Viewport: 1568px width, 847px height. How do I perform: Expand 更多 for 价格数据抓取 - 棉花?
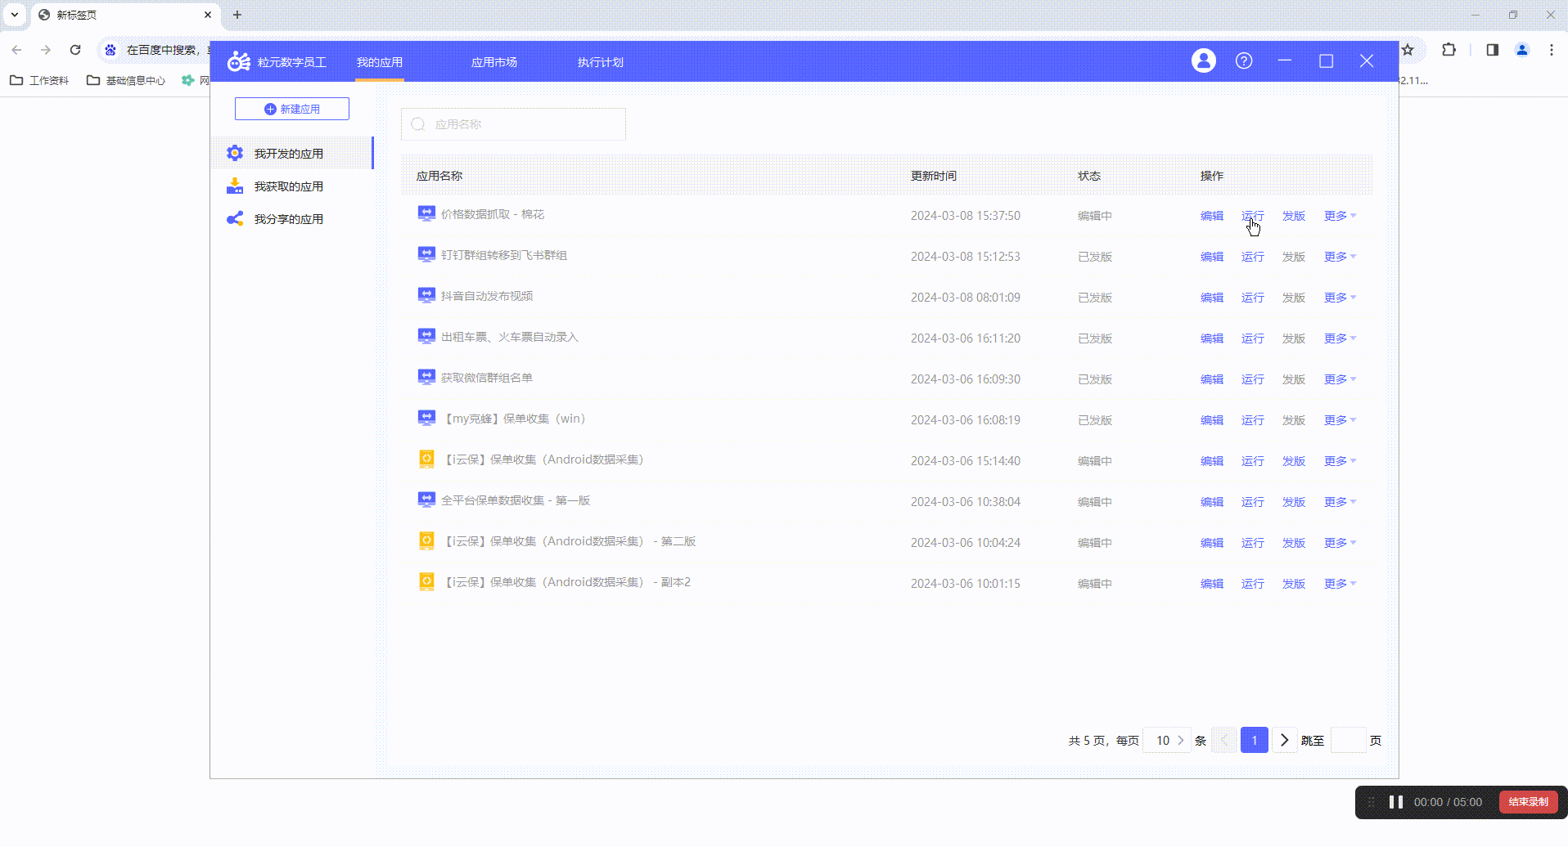coord(1340,216)
